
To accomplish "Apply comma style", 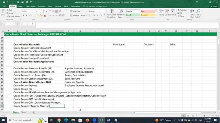I will (97, 15).
